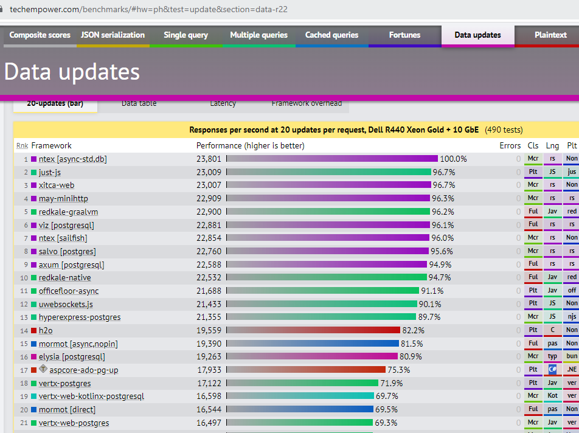This screenshot has width=579, height=433.
Task: Visit the vertx-web-kotlinx-postgresql link
Action: (x=92, y=396)
